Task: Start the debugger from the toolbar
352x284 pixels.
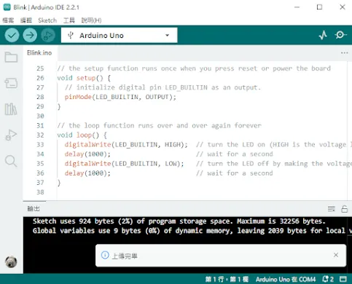Action: coord(48,36)
